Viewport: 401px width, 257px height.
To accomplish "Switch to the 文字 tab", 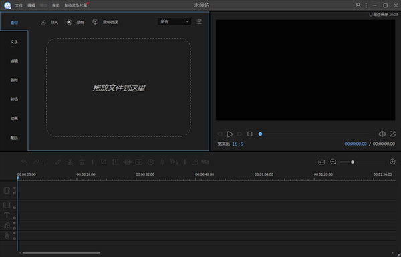I will click(x=14, y=42).
